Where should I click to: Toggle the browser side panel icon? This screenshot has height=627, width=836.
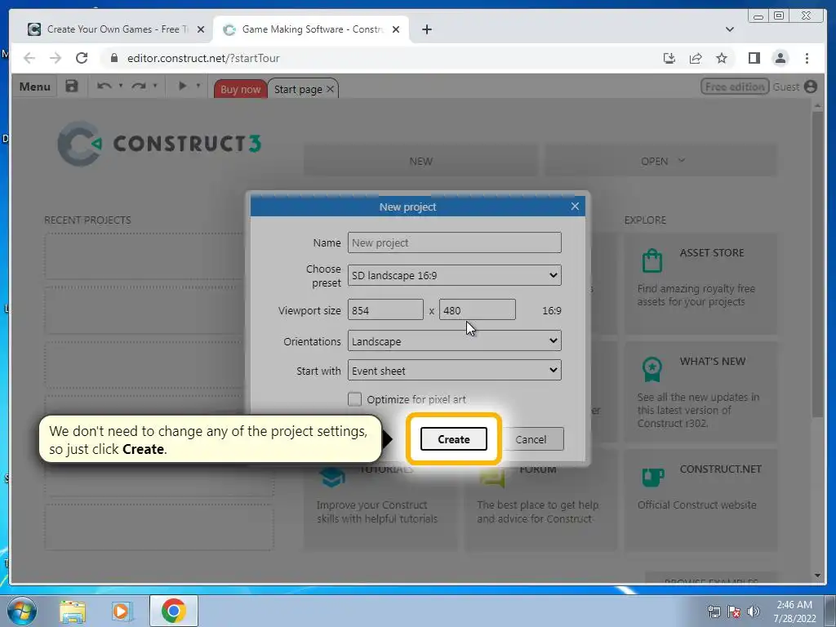[754, 58]
